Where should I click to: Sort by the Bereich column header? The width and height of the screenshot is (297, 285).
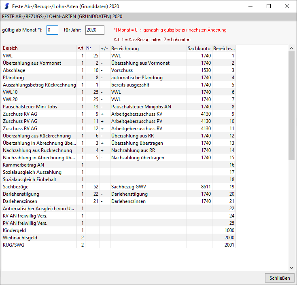pos(39,48)
